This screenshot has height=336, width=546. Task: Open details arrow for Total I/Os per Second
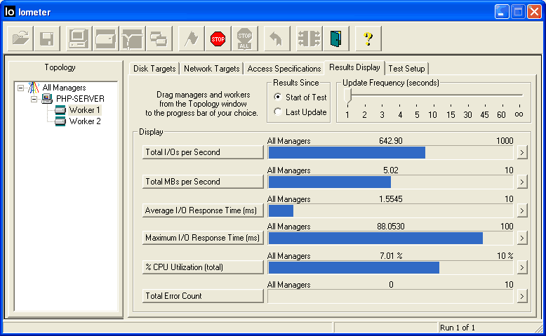pos(521,152)
